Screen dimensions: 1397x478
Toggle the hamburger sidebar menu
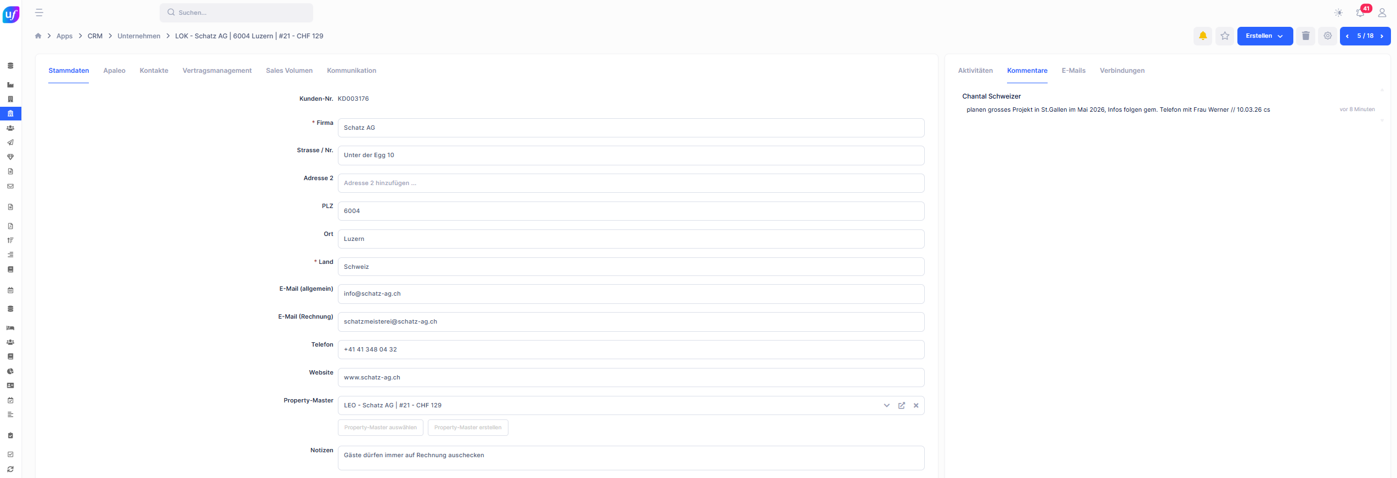coord(39,13)
